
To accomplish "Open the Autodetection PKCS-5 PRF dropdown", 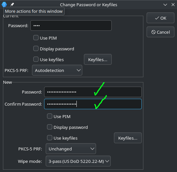I will (57, 70).
